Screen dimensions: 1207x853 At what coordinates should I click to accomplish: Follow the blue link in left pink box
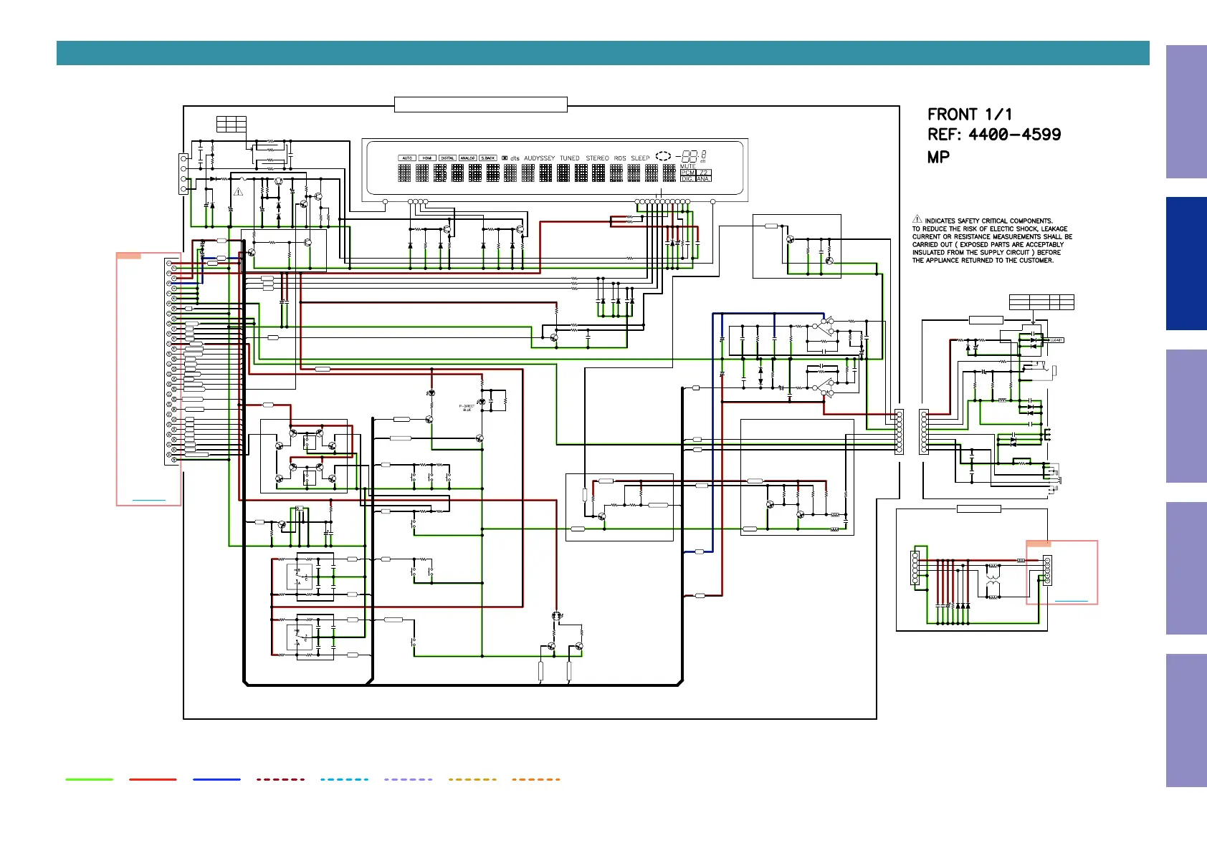tap(149, 500)
